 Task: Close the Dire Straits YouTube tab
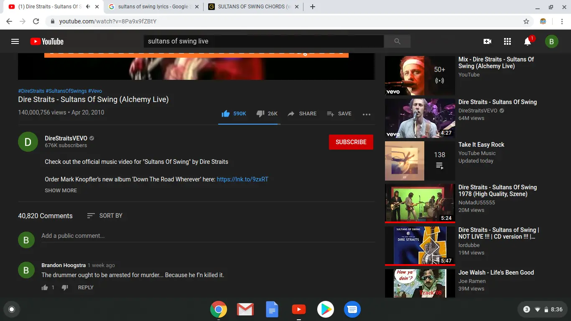[97, 7]
